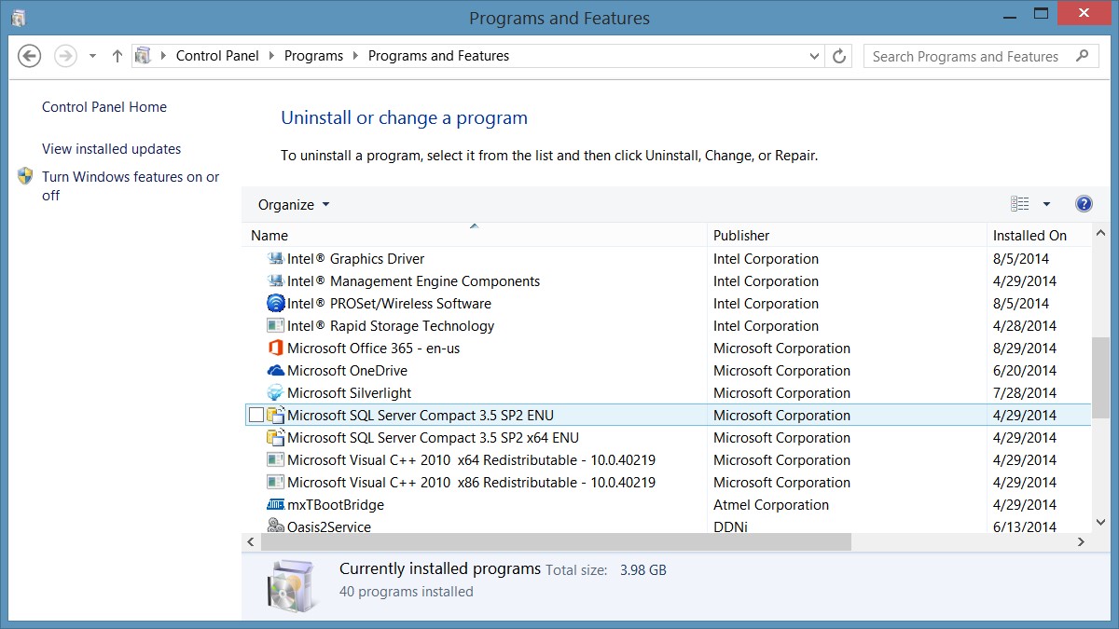Viewport: 1119px width, 629px height.
Task: Click the change view icon near Organize bar
Action: click(x=1019, y=203)
